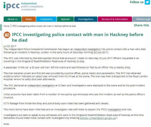Select the Hillsborough tab
This screenshot has width=151, height=127.
point(142,19)
